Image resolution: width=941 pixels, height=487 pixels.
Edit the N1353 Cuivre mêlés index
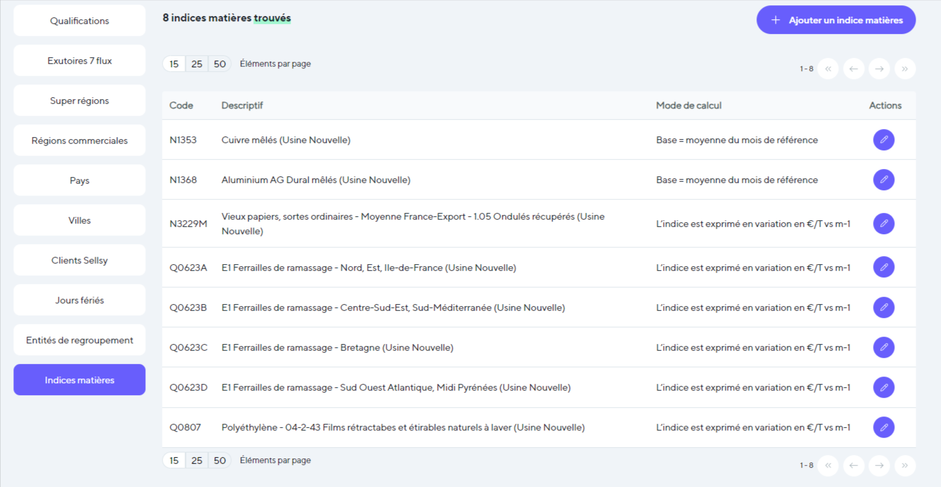(x=883, y=140)
